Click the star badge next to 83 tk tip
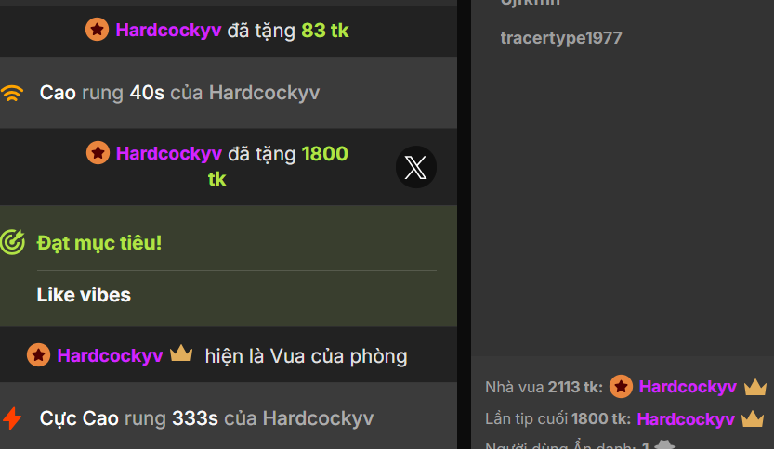The image size is (774, 449). [98, 29]
